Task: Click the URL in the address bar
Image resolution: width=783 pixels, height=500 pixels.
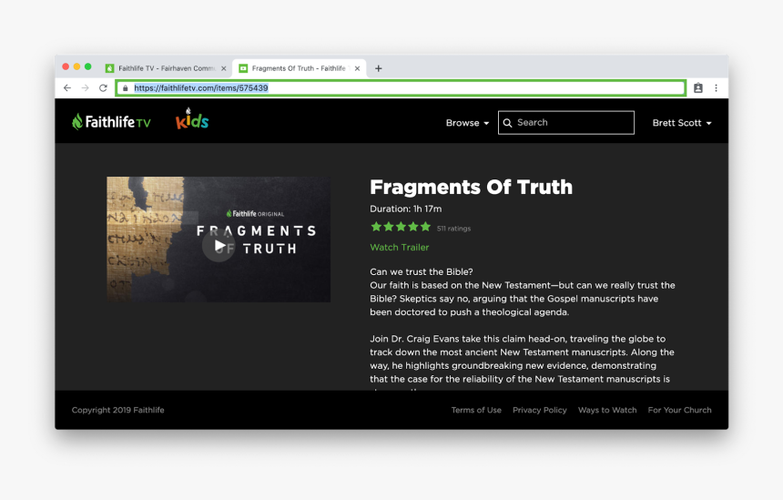Action: (x=201, y=88)
